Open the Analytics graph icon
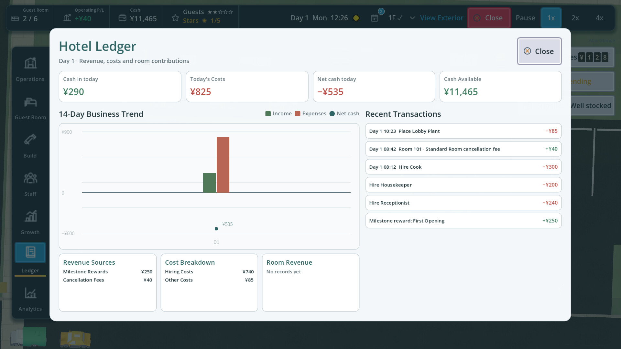Viewport: 621px width, 349px height. (30, 293)
